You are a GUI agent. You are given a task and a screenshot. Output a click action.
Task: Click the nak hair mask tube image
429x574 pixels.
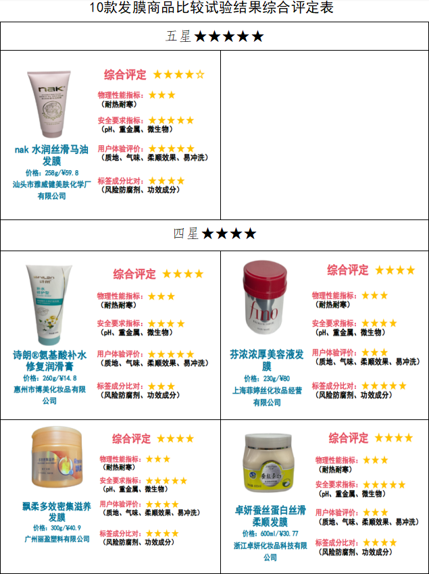(49, 104)
